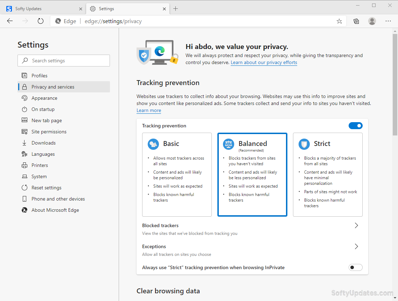Open the System settings section
Image resolution: width=398 pixels, height=301 pixels.
(x=64, y=176)
